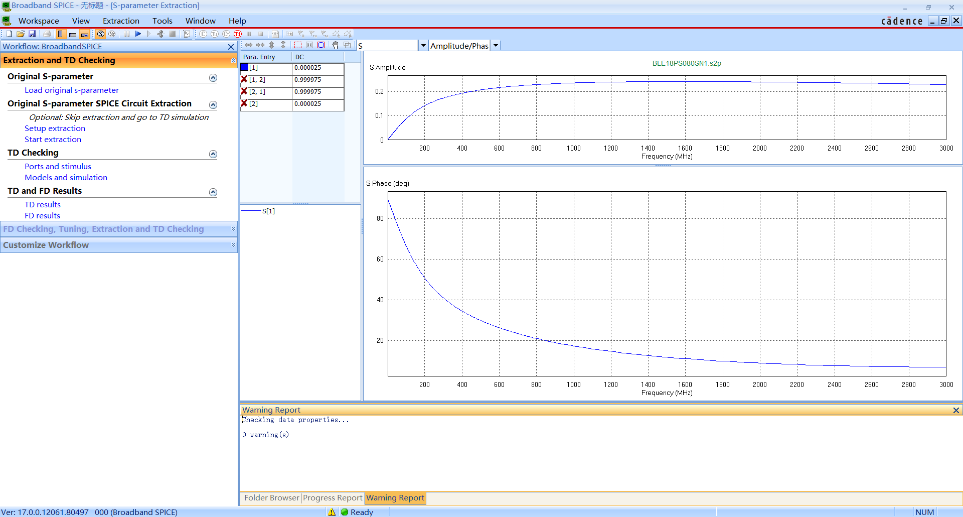Enable the [2] parameter entry
963x517 pixels.
[244, 103]
